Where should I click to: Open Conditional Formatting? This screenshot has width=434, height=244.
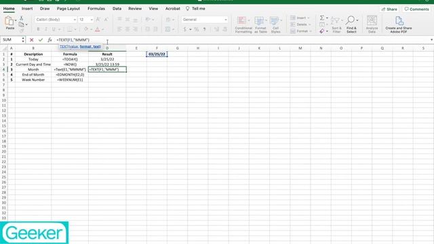(x=243, y=24)
